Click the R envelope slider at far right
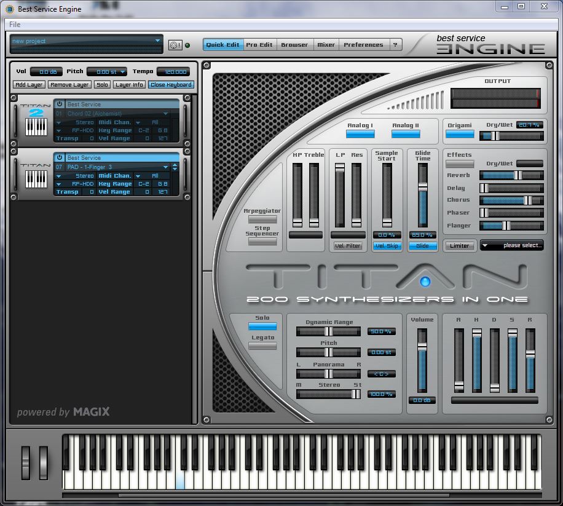The width and height of the screenshot is (563, 506). click(530, 360)
